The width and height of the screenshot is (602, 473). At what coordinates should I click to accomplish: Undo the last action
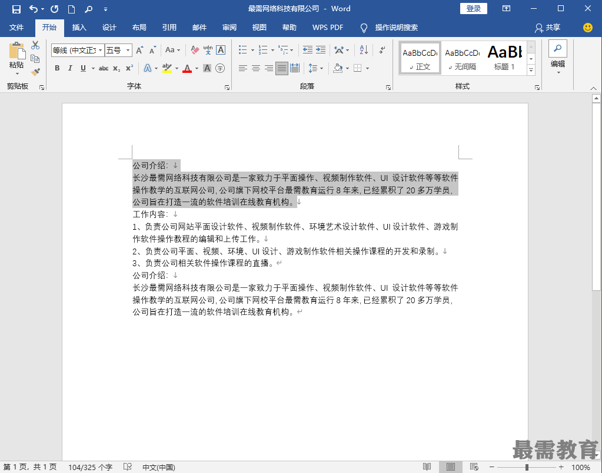pos(34,9)
